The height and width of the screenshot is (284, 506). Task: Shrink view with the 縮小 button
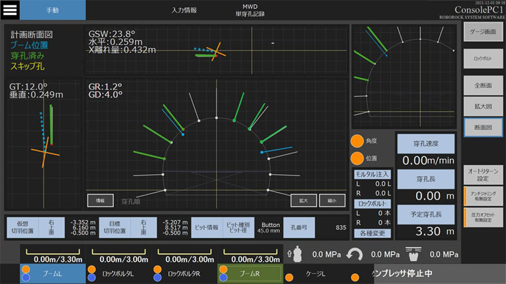pos(332,200)
